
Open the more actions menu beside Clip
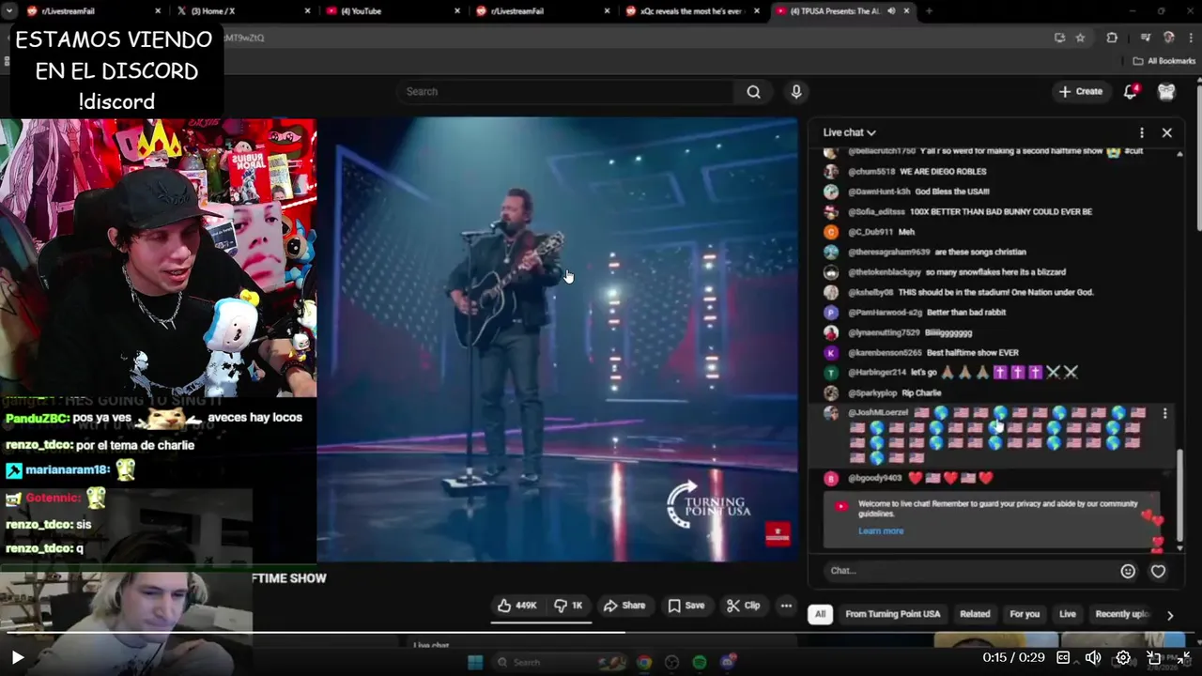coord(786,606)
